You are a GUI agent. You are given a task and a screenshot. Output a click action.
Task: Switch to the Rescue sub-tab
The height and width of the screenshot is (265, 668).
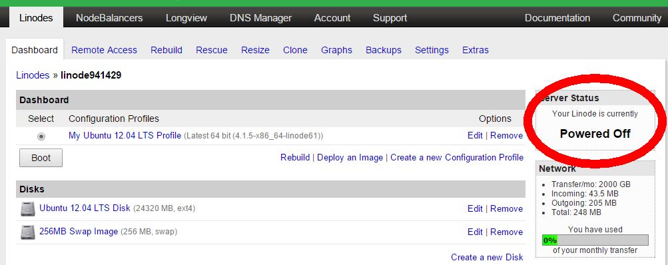(212, 50)
